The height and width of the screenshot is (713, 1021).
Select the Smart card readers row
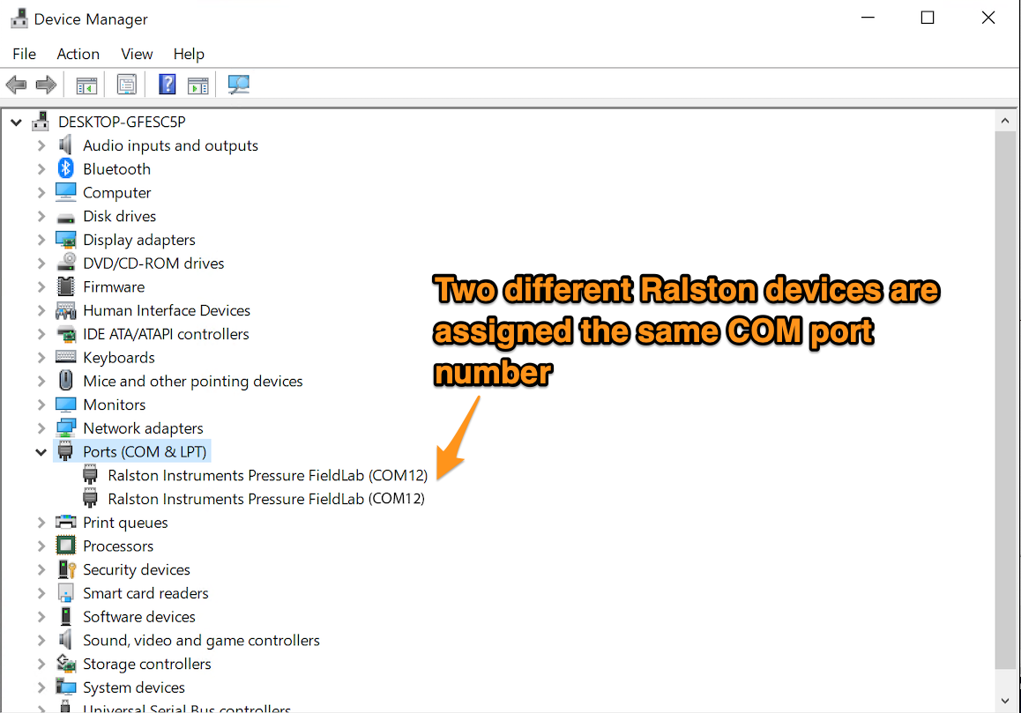coord(145,593)
